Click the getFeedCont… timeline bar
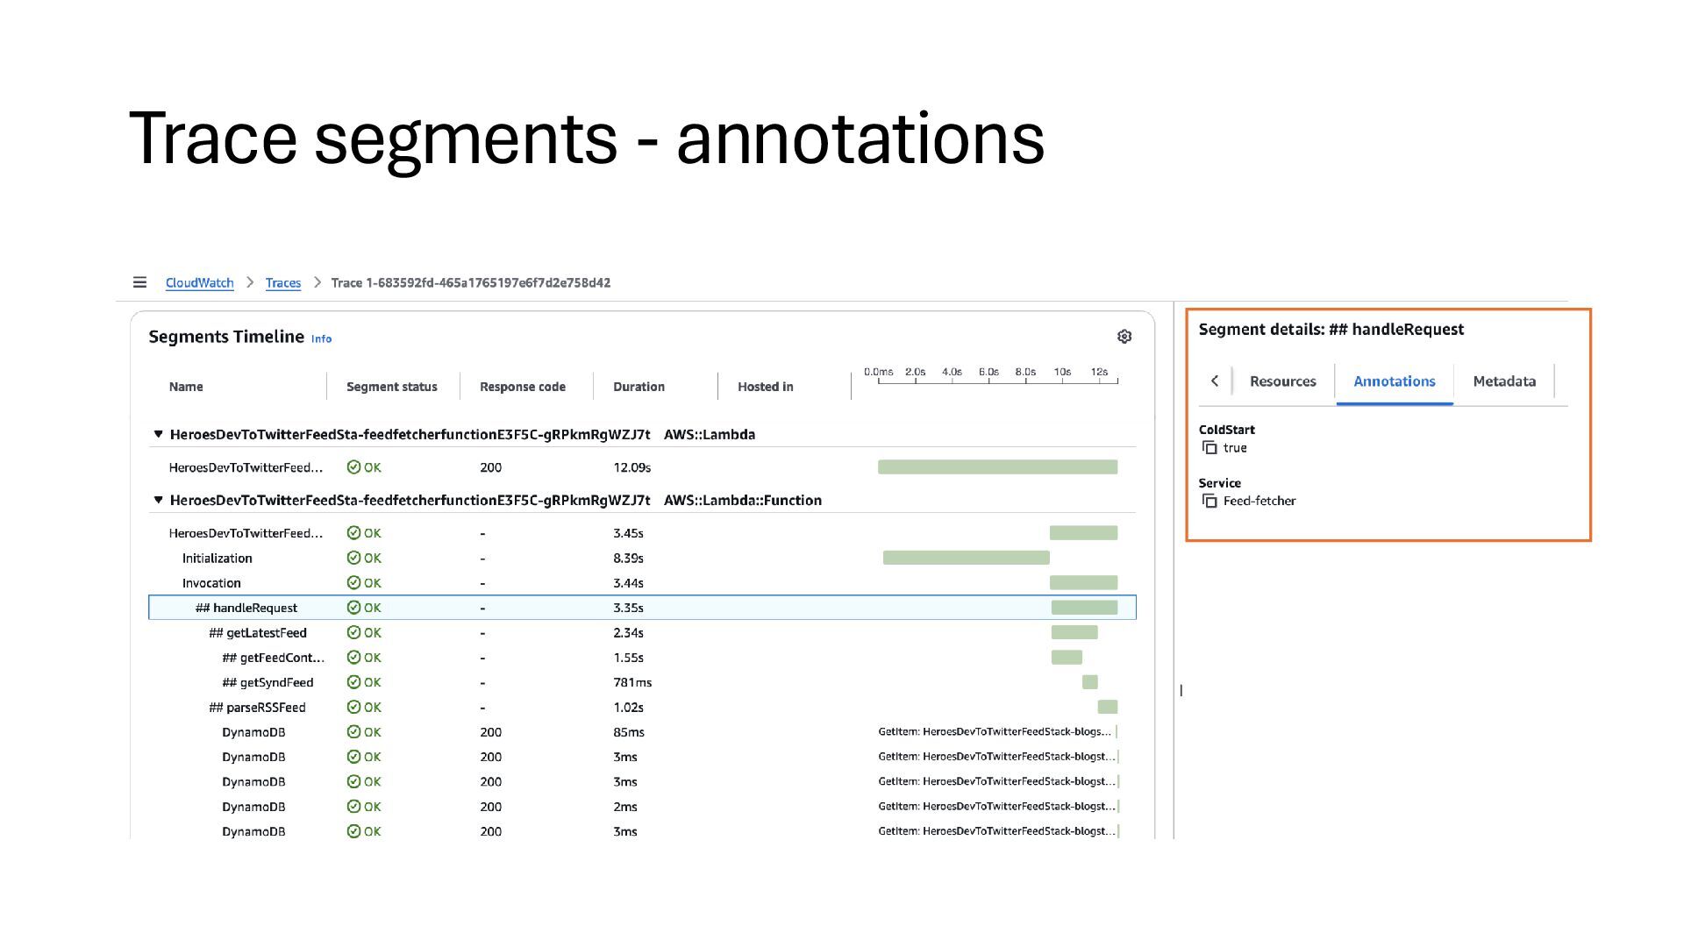The height and width of the screenshot is (947, 1684). 1067,658
